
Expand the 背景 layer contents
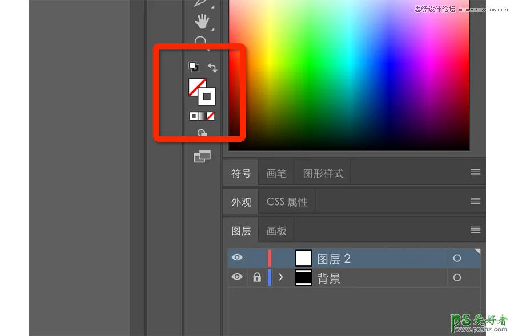pos(280,277)
